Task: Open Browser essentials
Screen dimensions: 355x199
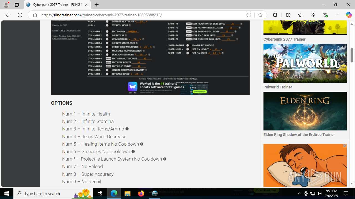Action: click(325, 15)
